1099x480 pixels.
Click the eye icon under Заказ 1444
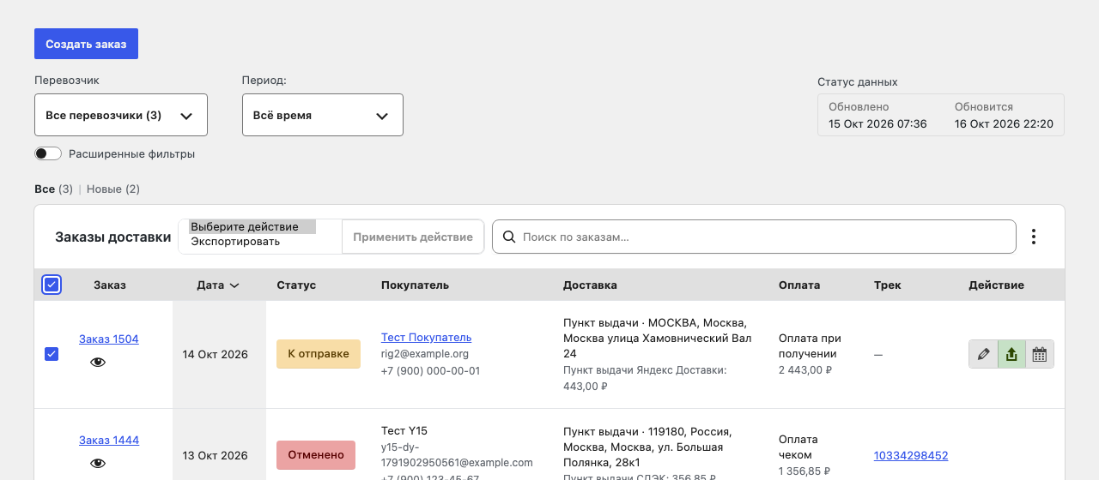(x=98, y=464)
